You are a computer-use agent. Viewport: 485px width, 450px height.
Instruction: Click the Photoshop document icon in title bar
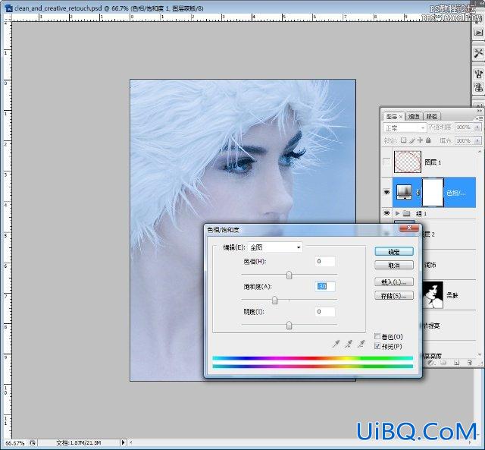pyautogui.click(x=8, y=8)
